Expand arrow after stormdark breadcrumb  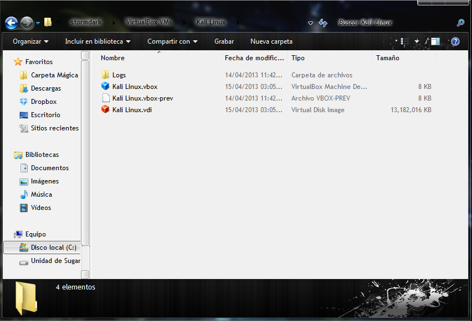(114, 23)
